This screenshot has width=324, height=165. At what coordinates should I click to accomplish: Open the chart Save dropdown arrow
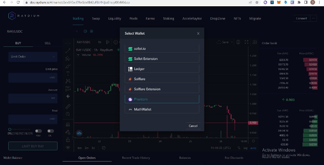coord(232,42)
